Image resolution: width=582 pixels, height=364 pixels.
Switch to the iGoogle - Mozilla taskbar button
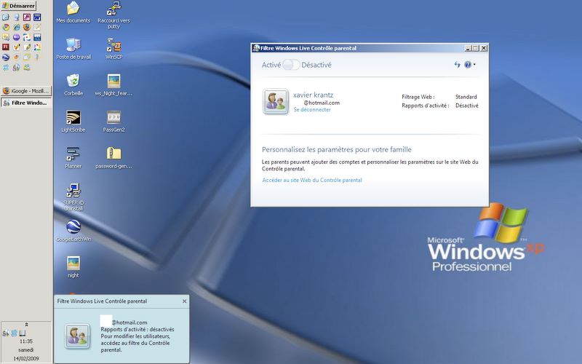26,90
